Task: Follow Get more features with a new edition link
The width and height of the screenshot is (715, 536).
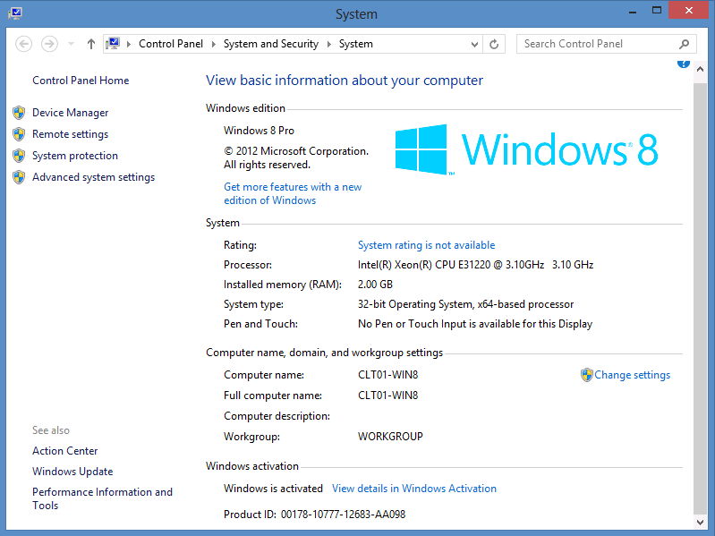Action: coord(293,193)
